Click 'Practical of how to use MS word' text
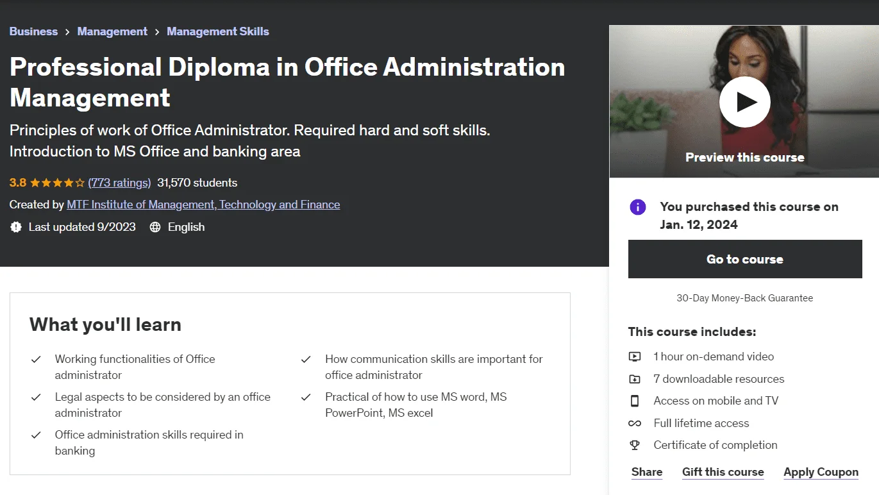 click(x=415, y=405)
